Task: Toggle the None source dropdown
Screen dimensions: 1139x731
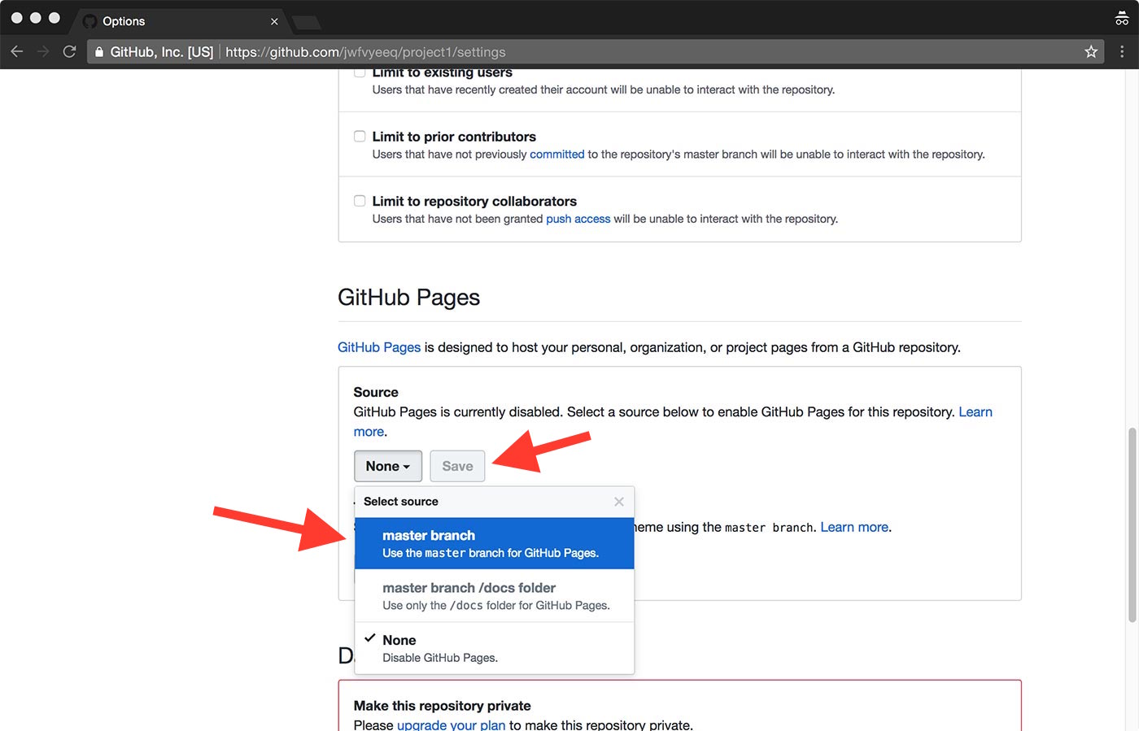Action: pos(388,466)
